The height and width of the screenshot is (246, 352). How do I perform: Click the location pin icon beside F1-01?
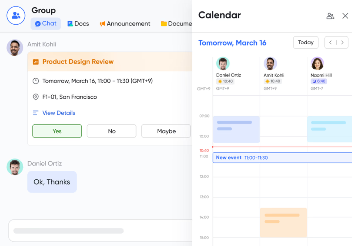point(36,97)
